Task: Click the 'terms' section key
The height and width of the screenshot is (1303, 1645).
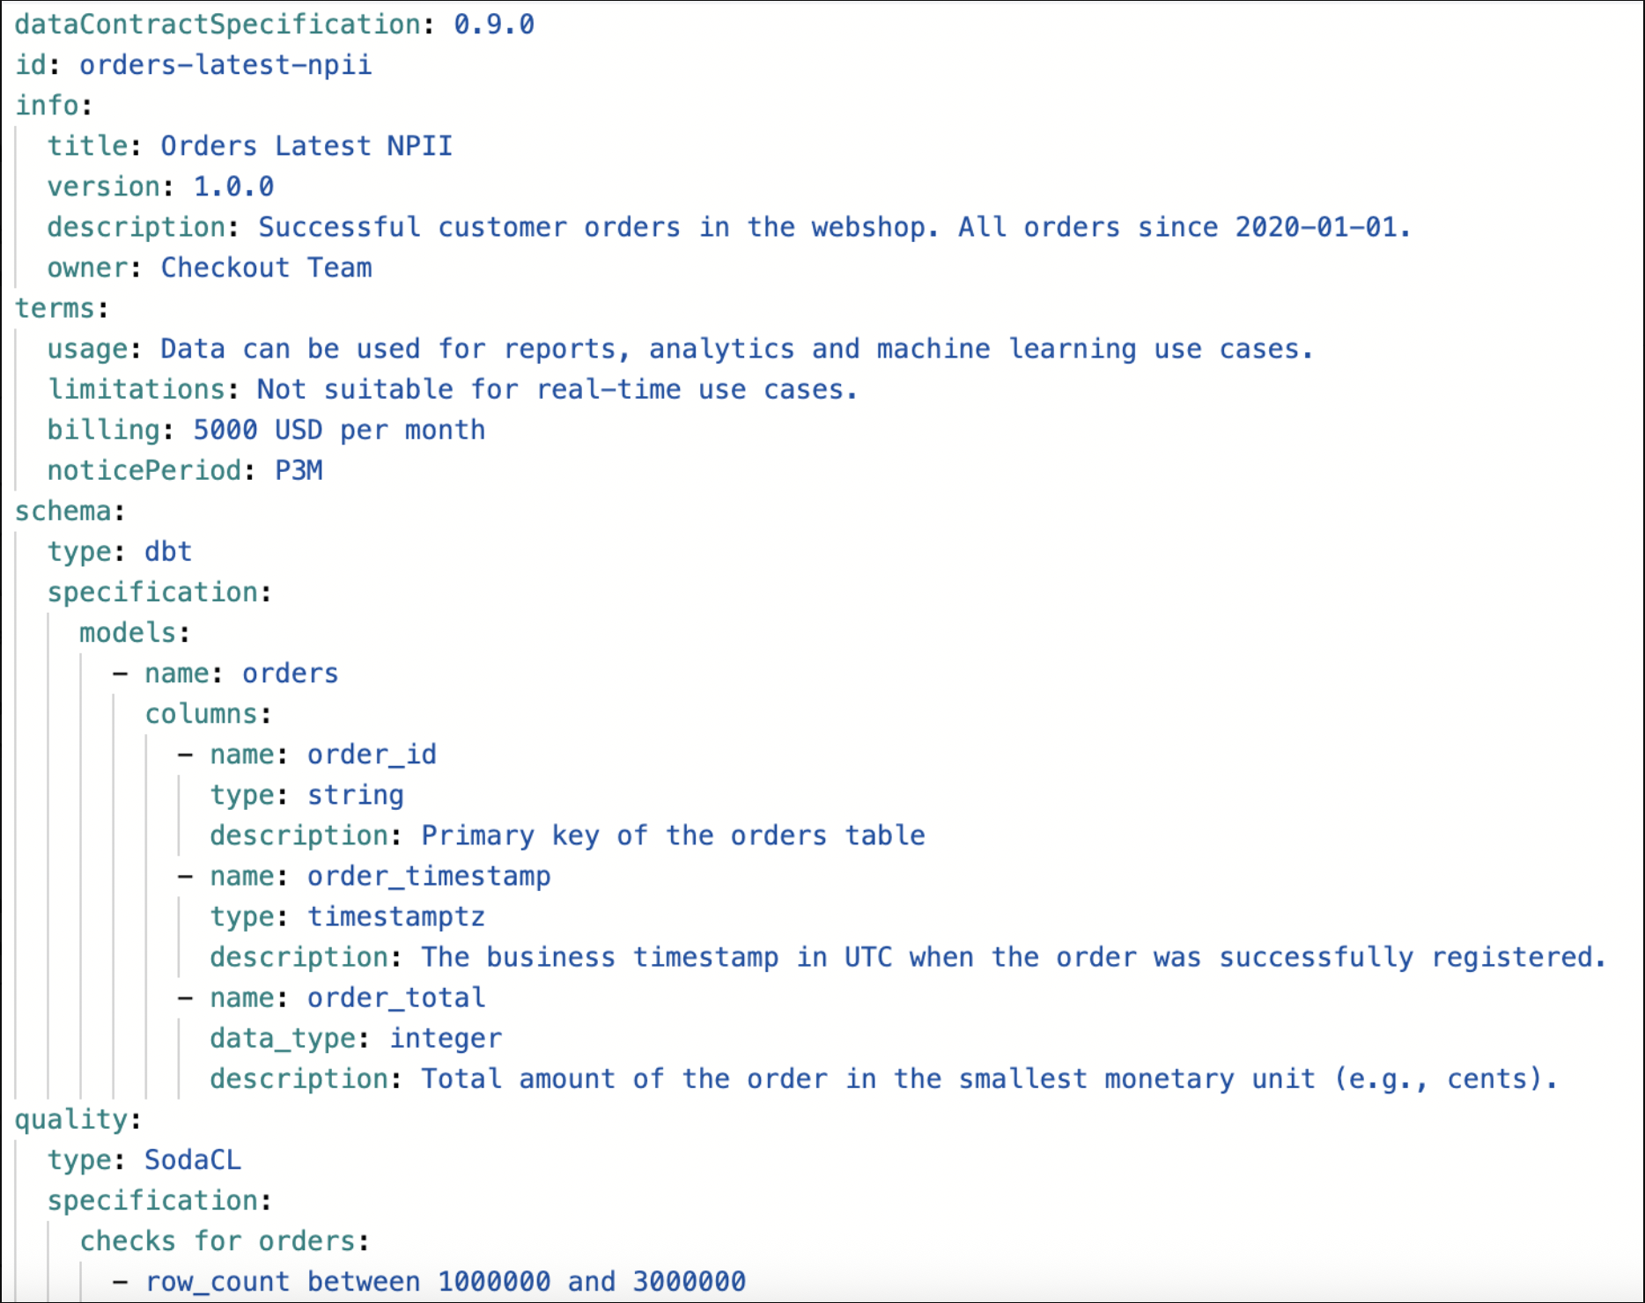Action: (55, 308)
